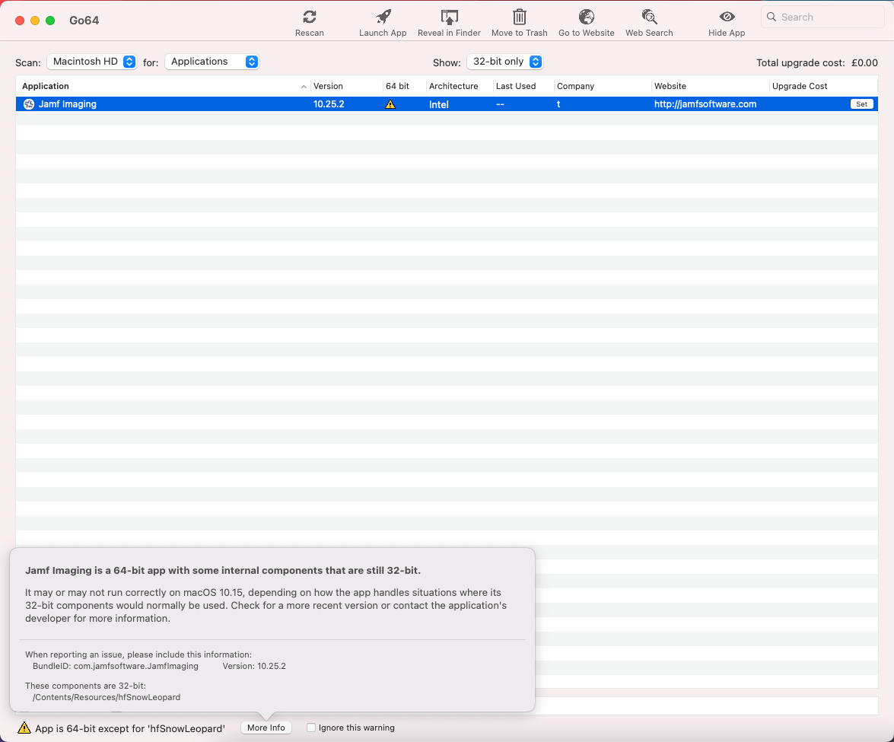Image resolution: width=894 pixels, height=742 pixels.
Task: Click the Company cell 't'
Action: (x=558, y=104)
